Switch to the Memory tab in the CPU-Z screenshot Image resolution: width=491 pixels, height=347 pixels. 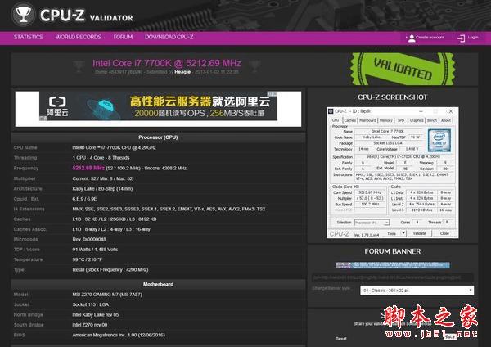pos(386,120)
